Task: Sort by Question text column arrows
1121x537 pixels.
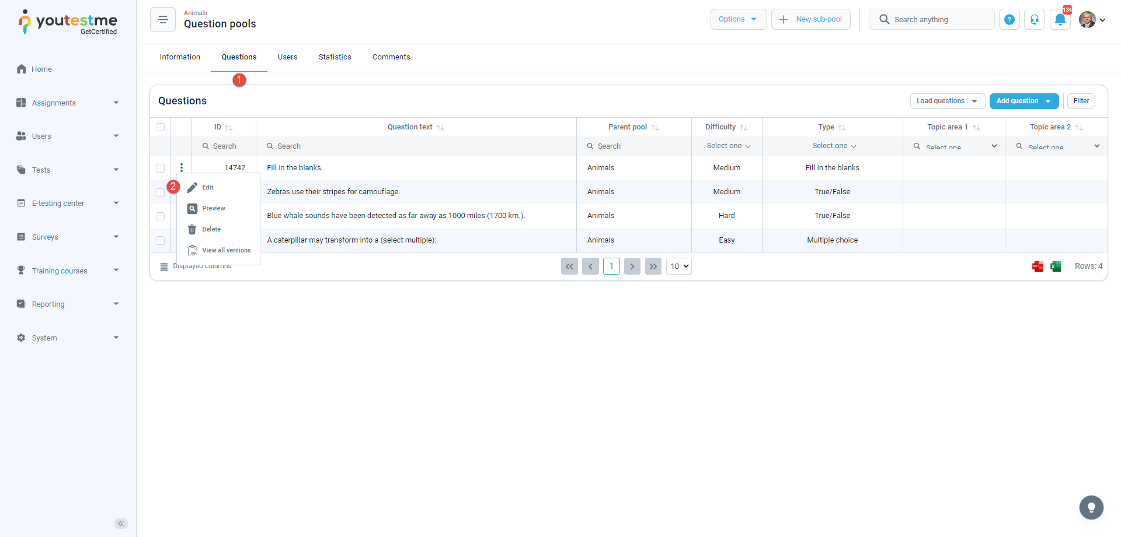Action: pyautogui.click(x=440, y=128)
